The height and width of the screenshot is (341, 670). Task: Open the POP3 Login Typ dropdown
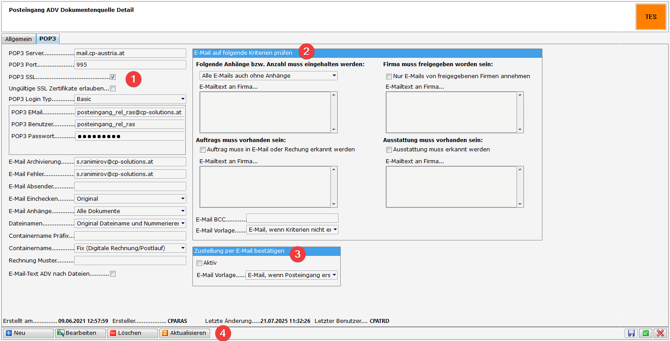click(x=130, y=99)
